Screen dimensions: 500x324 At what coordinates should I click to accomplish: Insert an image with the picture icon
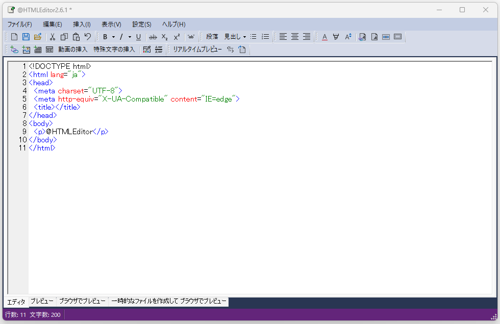[x=26, y=49]
